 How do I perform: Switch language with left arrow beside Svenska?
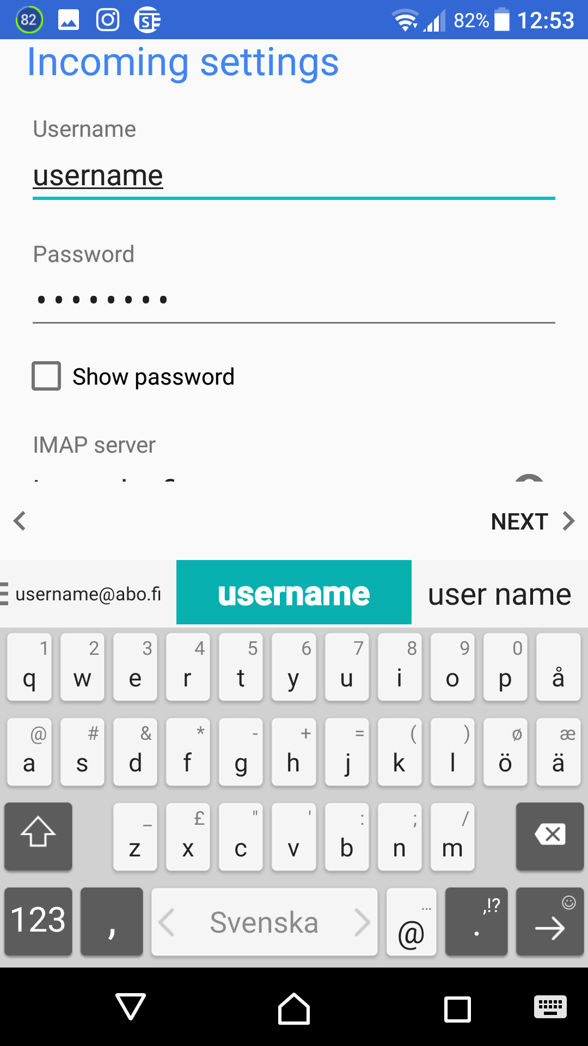click(167, 922)
